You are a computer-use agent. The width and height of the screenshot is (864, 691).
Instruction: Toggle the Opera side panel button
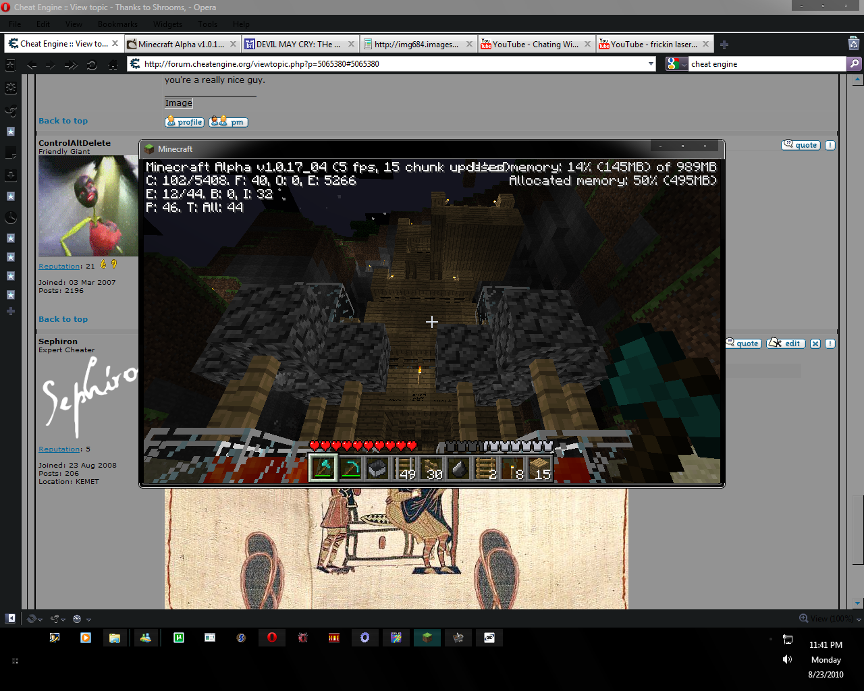(x=11, y=618)
